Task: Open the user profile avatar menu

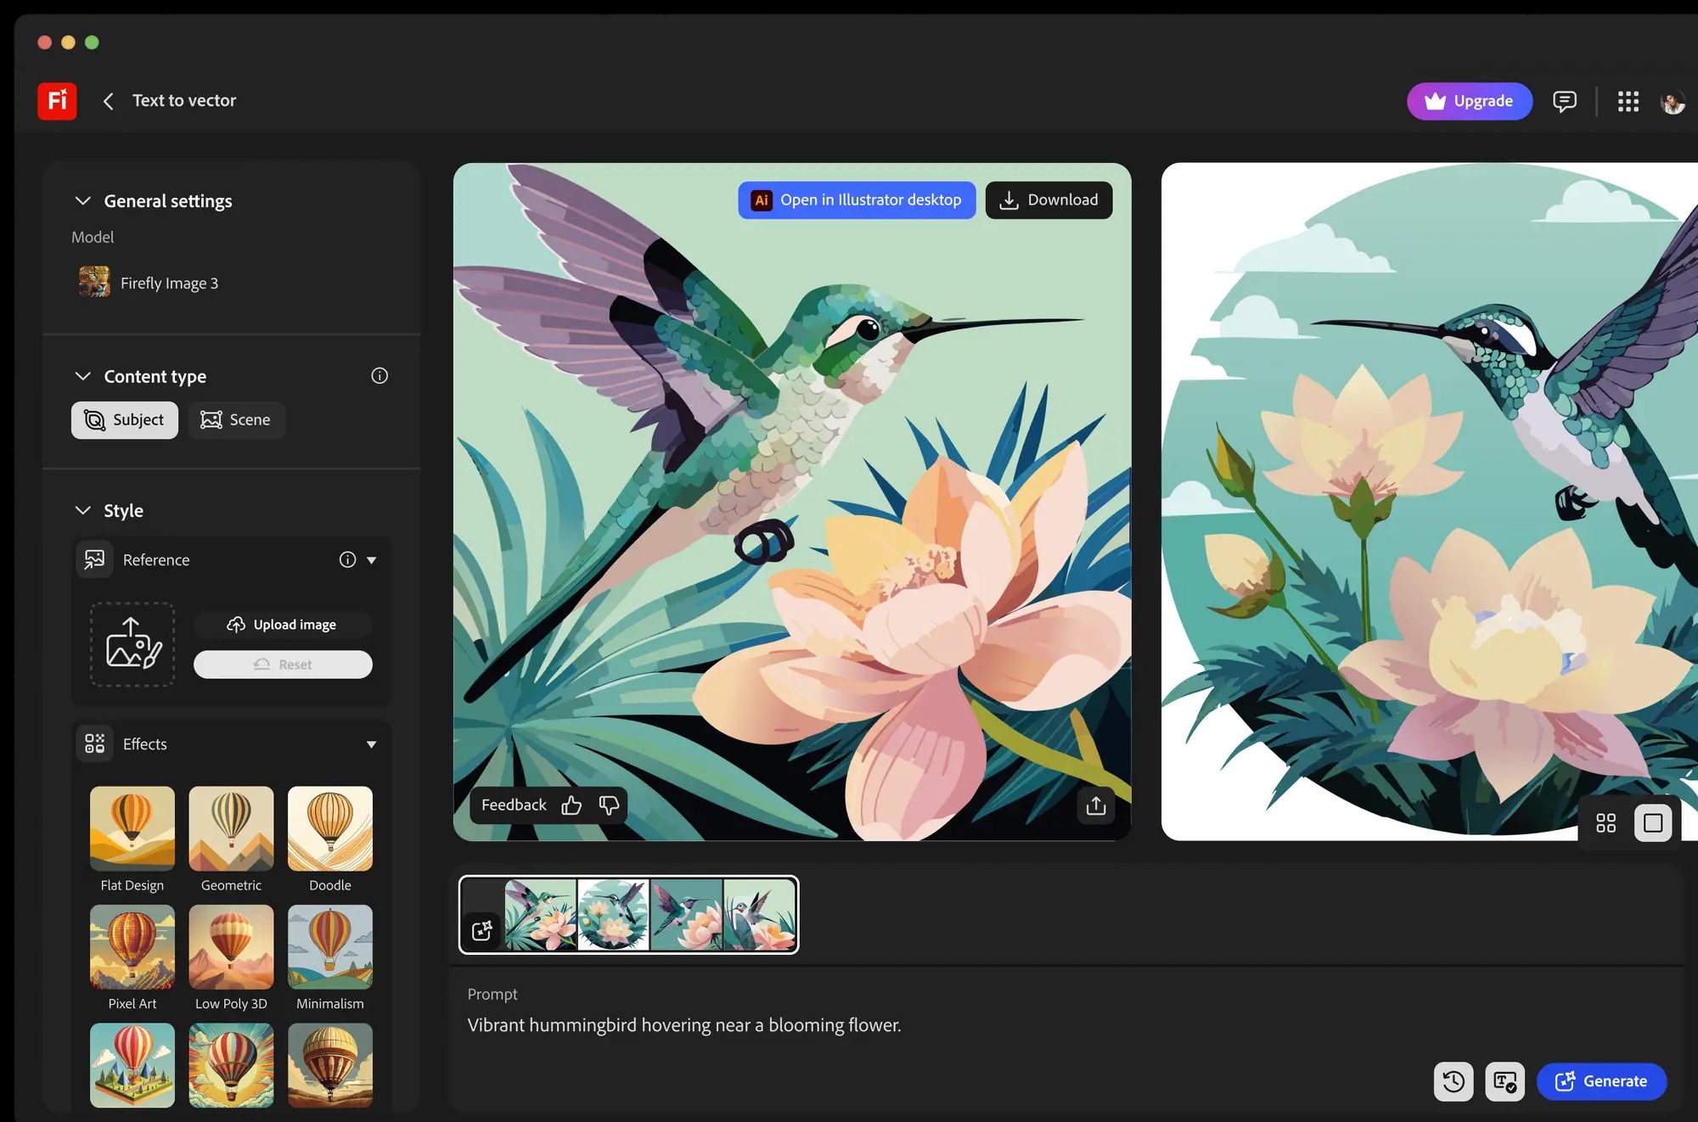Action: 1672,101
